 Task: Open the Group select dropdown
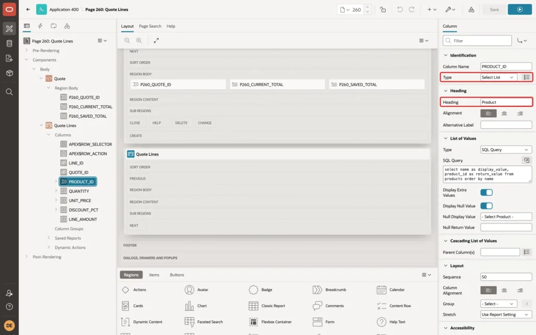coord(498,304)
